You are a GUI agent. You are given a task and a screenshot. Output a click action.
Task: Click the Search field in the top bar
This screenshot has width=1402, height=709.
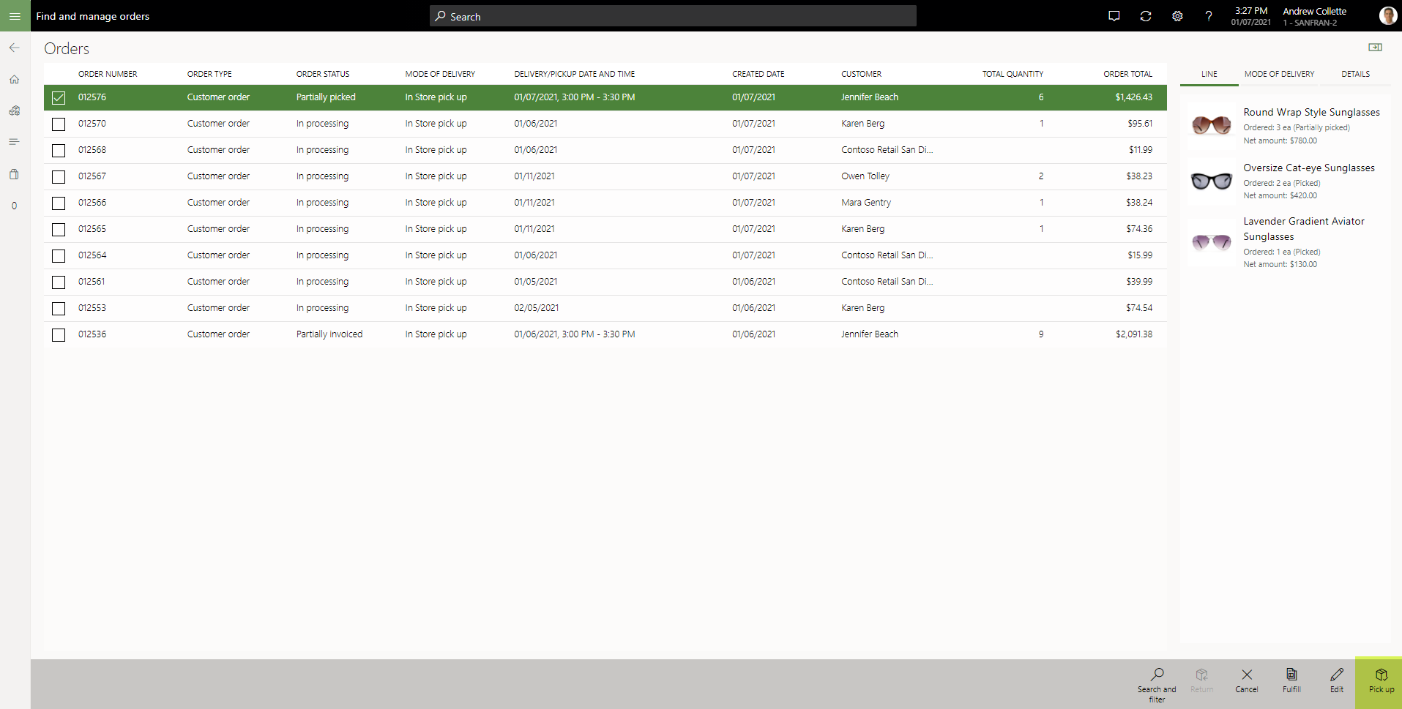click(673, 15)
